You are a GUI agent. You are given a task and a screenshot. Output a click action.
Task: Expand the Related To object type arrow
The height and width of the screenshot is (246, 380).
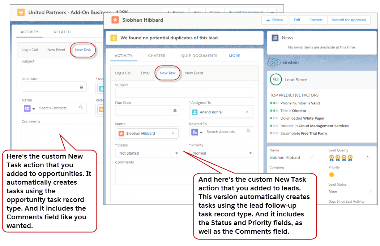(x=201, y=133)
